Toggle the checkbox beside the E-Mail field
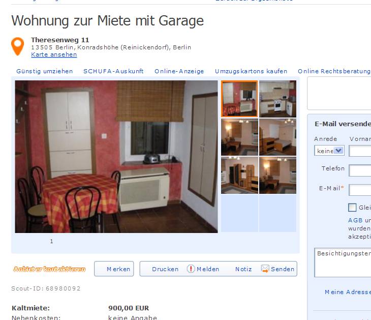 (352, 208)
